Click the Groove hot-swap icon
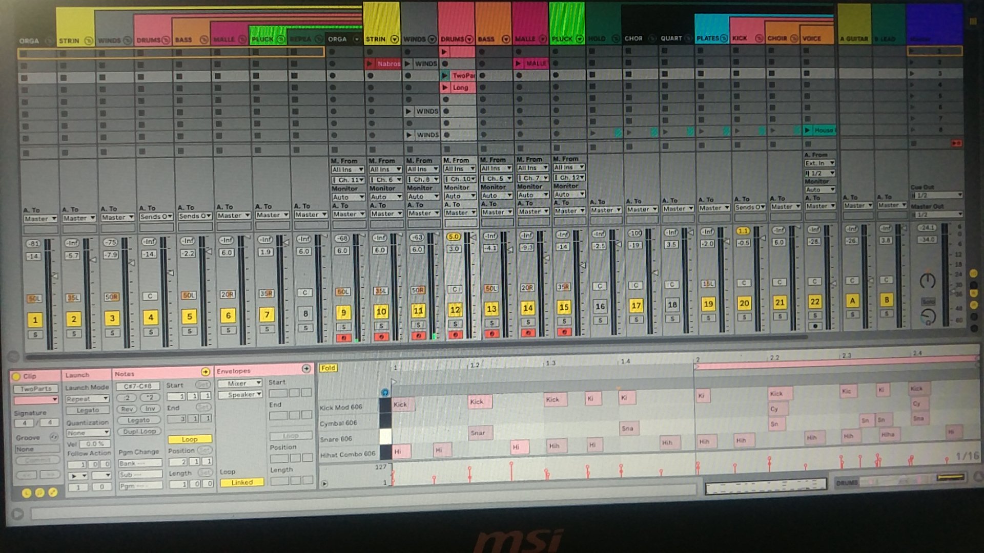Screen dimensions: 984x553 53,437
